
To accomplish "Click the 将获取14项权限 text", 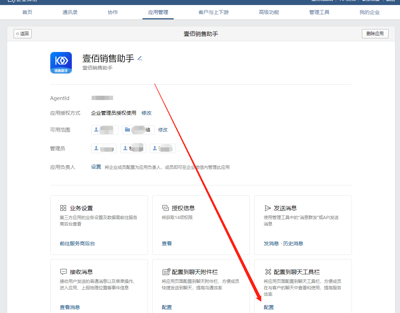I will point(177,218).
